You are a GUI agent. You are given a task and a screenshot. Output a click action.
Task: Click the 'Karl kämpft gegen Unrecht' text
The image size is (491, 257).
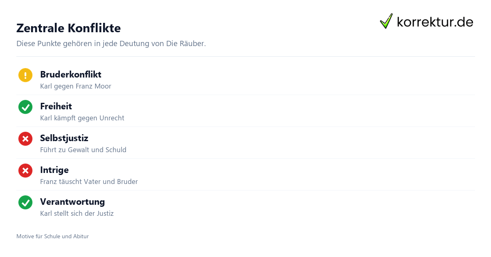pos(82,118)
